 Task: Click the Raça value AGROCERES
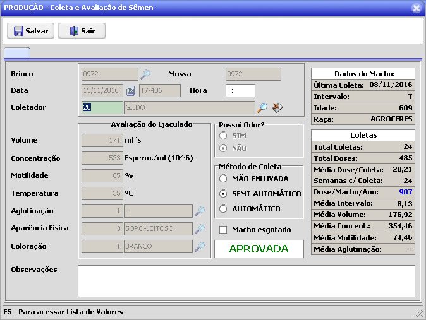click(391, 119)
